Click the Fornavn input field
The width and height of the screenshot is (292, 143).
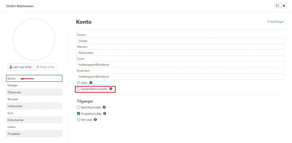[181, 41]
